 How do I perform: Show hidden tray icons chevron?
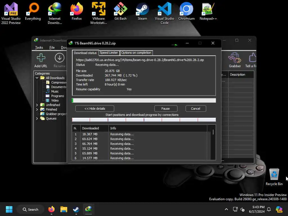coord(226,209)
